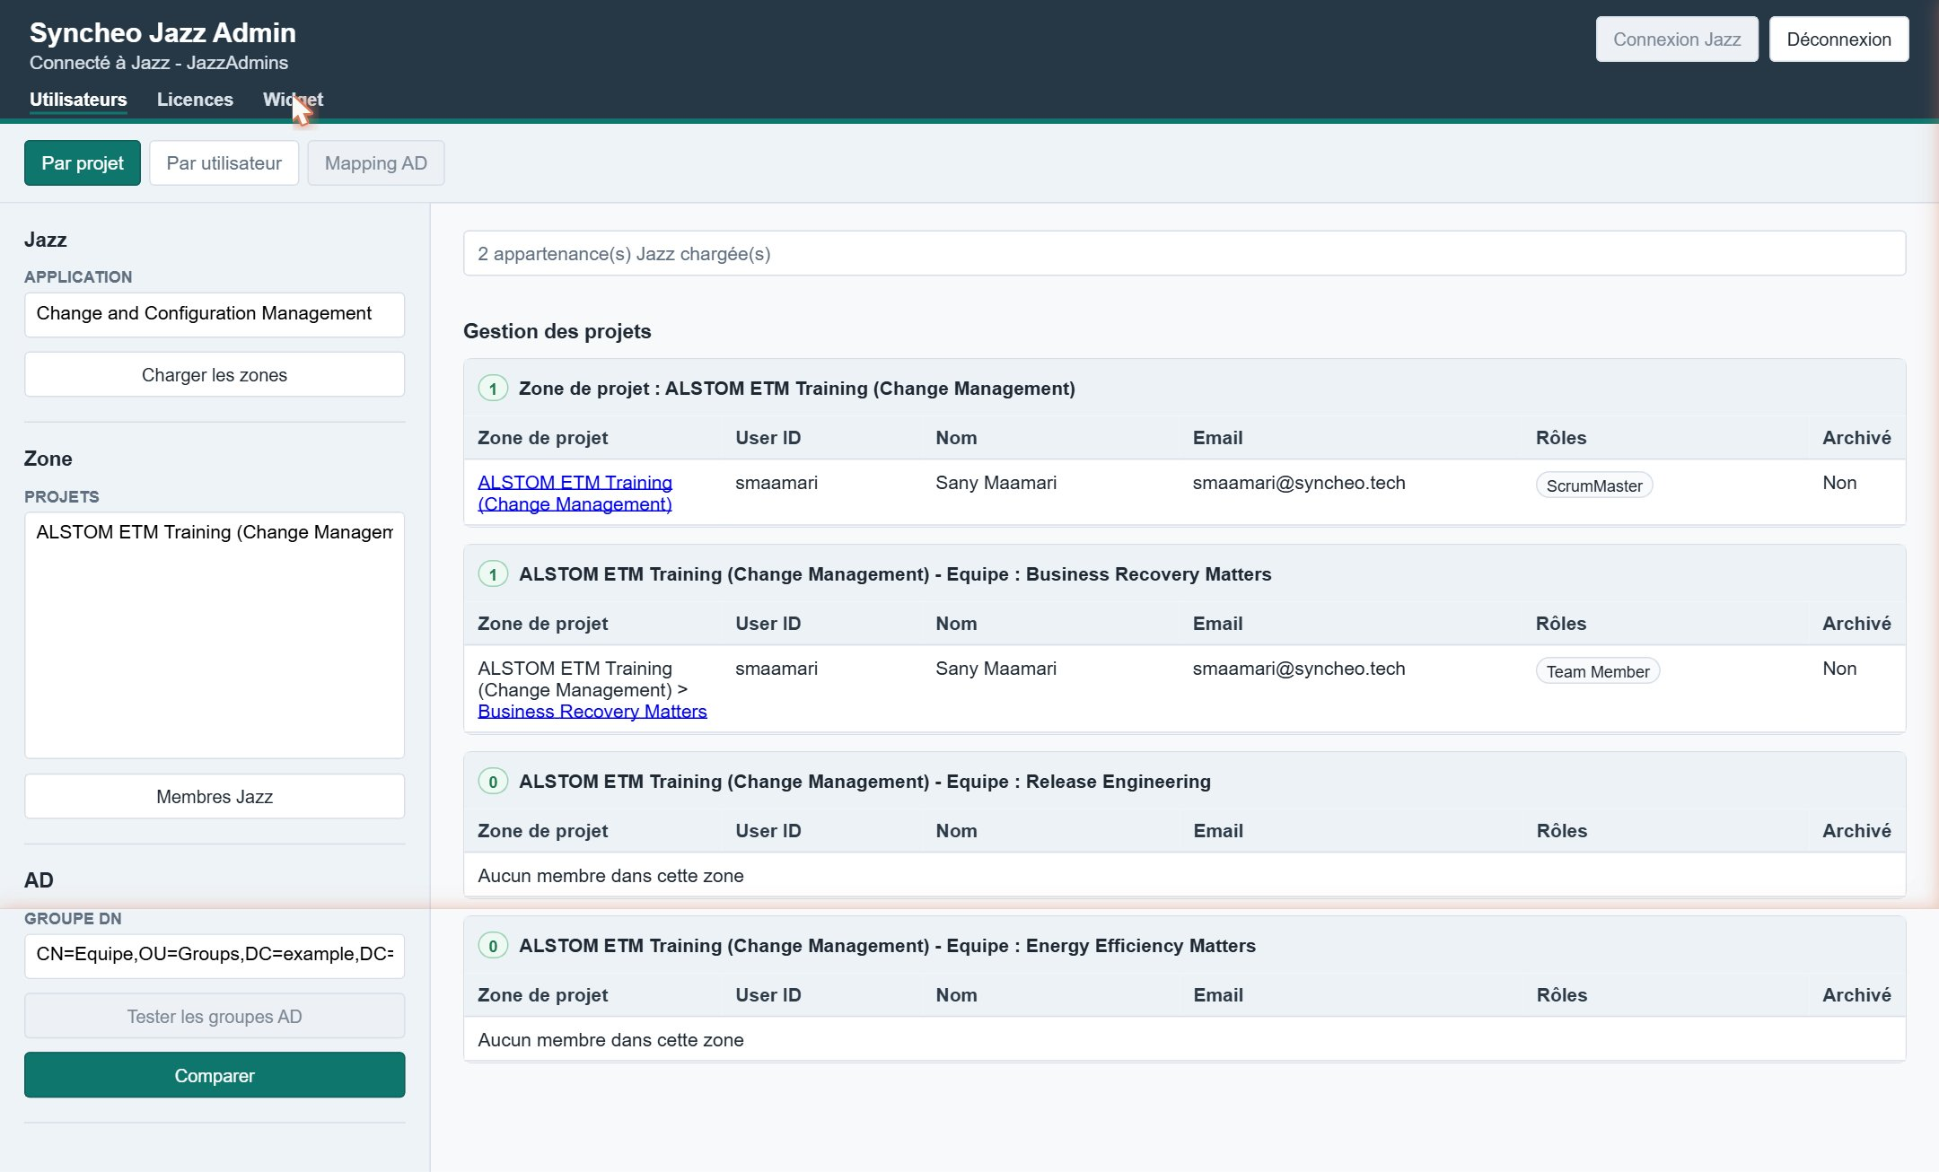Click email cell in the Team Member row

coord(1299,669)
